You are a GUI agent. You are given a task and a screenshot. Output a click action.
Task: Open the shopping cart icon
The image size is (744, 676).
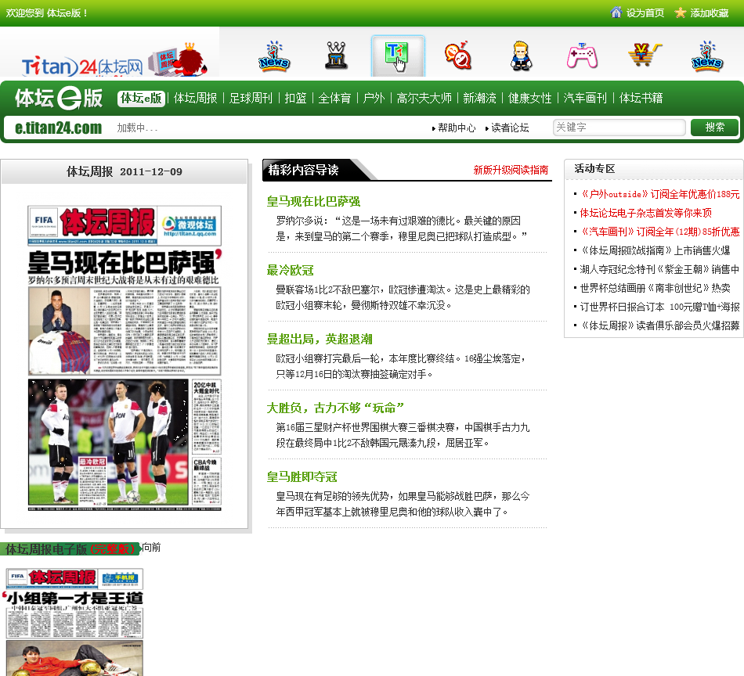tap(645, 55)
